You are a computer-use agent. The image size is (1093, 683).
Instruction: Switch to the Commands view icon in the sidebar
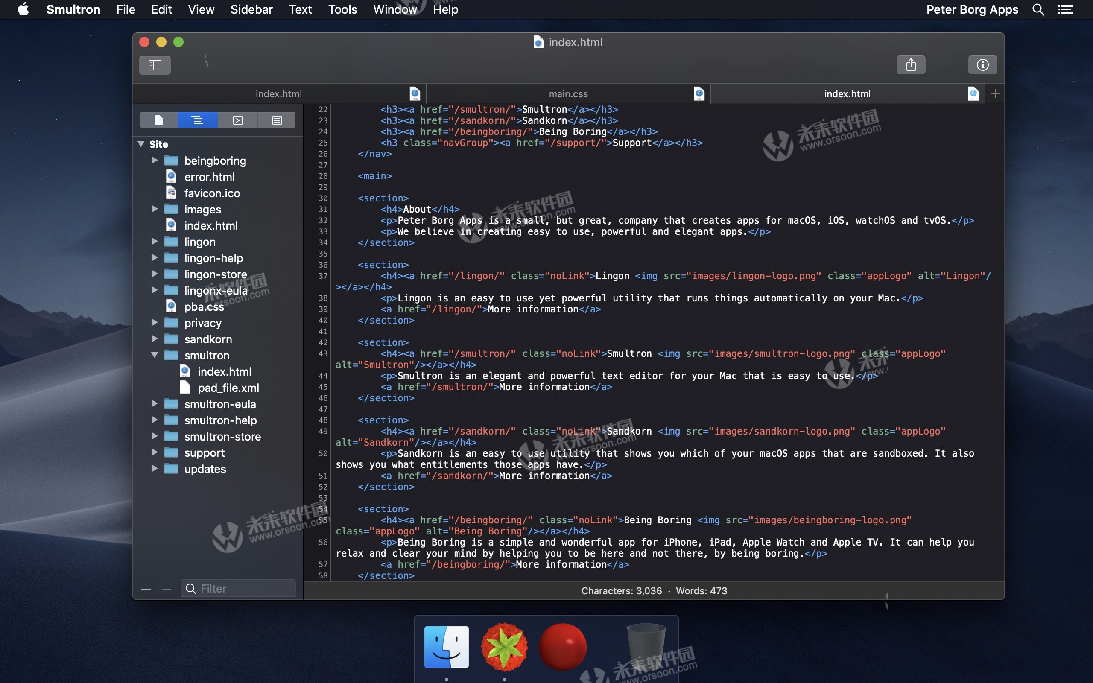(x=237, y=120)
